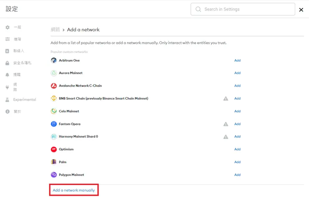Close the settings page with X
The height and width of the screenshot is (197, 309).
[301, 10]
